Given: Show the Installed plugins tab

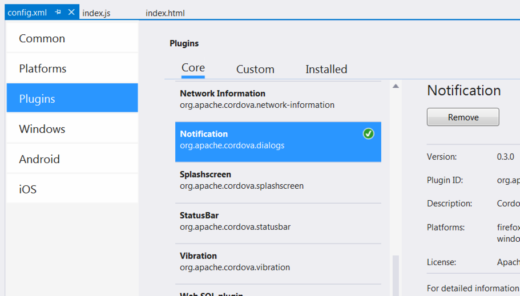Looking at the screenshot, I should 326,69.
